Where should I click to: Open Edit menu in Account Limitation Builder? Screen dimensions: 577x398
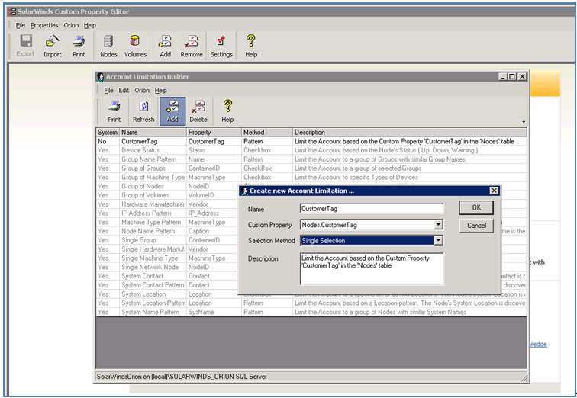point(124,90)
